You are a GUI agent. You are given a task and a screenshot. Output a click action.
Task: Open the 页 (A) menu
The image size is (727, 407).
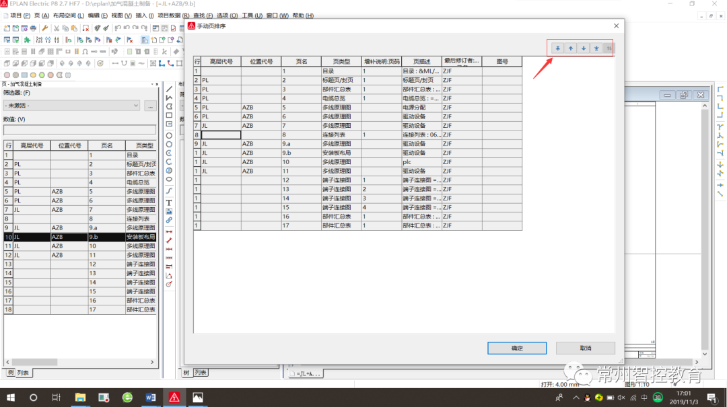(x=41, y=15)
